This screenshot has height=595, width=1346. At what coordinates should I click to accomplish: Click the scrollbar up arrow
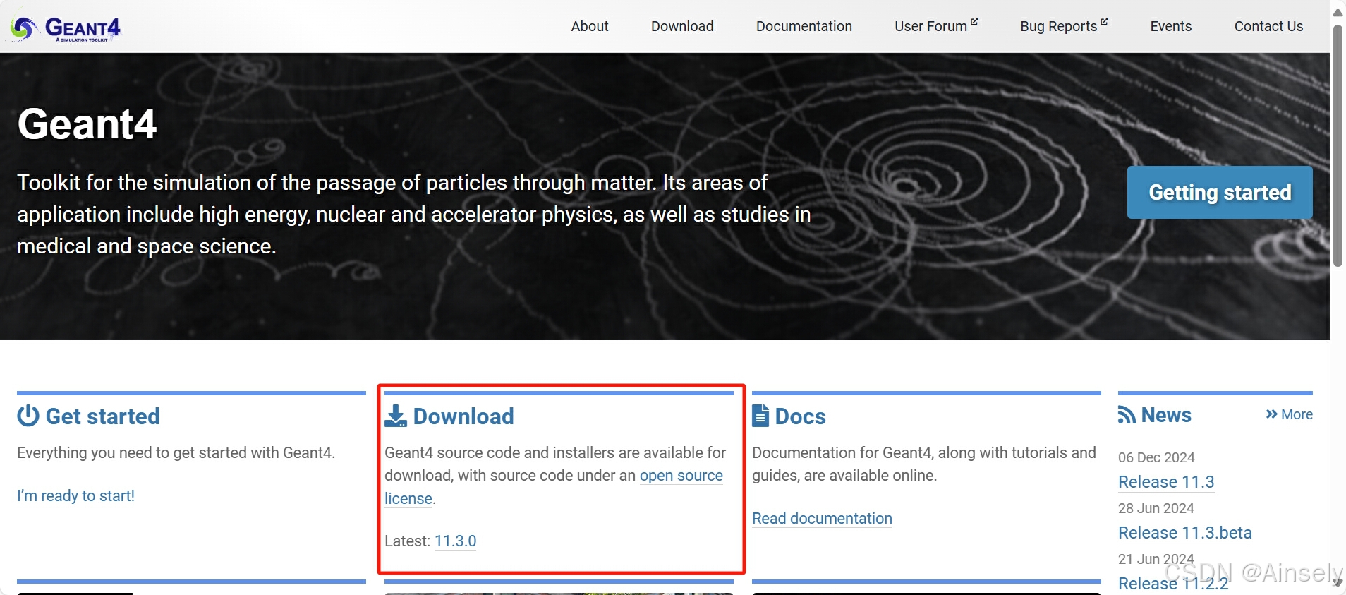pos(1338,12)
